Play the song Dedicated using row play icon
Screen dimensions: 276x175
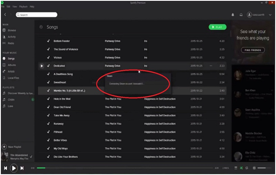point(42,66)
